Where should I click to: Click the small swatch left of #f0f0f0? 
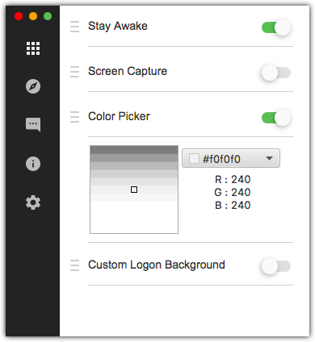(194, 159)
